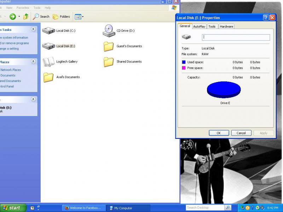Select the CD Drive (D:) icon
Image resolution: width=283 pixels, height=212 pixels.
(x=109, y=31)
